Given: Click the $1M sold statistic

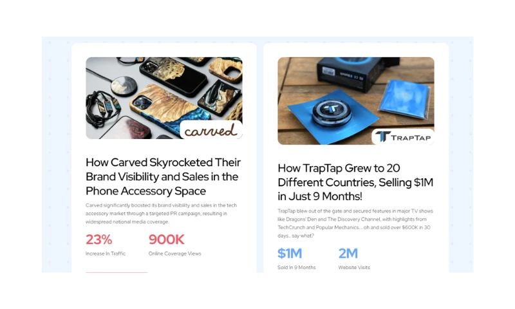Looking at the screenshot, I should 290,253.
